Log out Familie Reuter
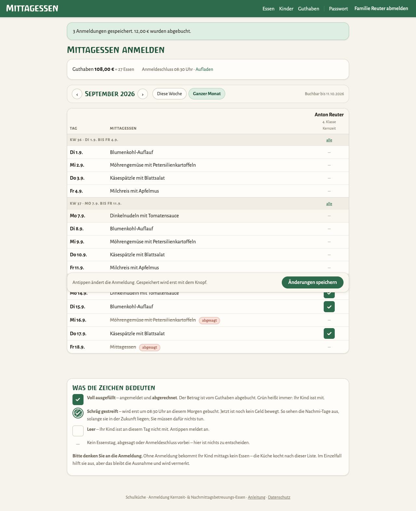 tap(381, 8)
